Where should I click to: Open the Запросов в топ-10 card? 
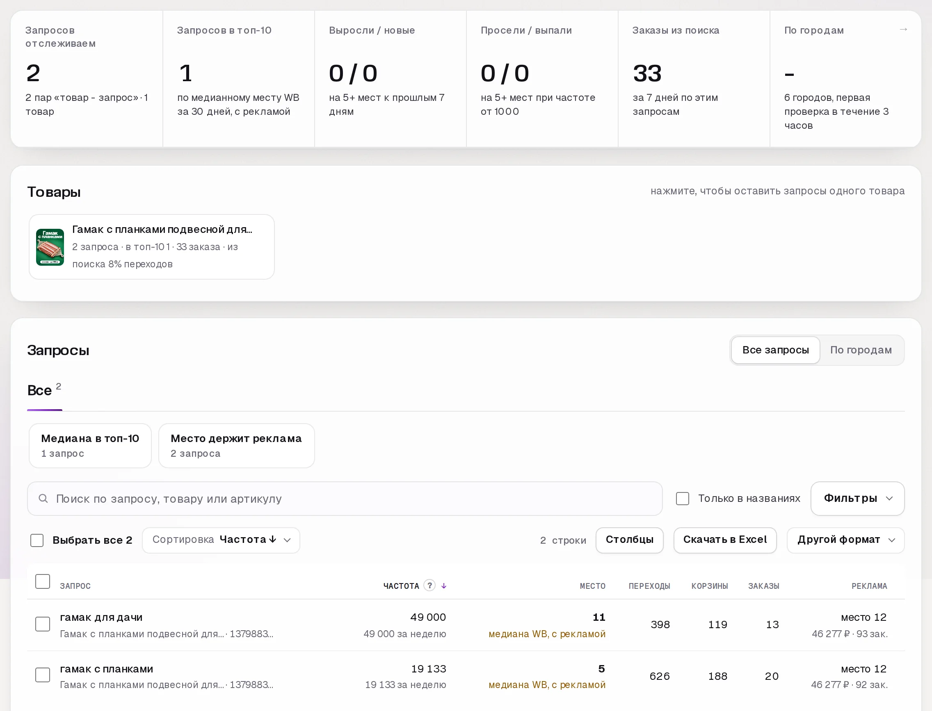238,79
